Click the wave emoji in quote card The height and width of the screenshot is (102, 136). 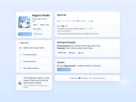(x=20, y=83)
